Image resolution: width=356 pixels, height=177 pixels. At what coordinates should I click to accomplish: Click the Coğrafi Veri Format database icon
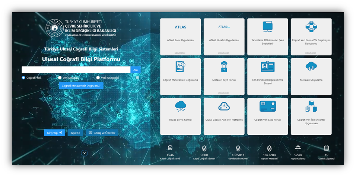[311, 26]
